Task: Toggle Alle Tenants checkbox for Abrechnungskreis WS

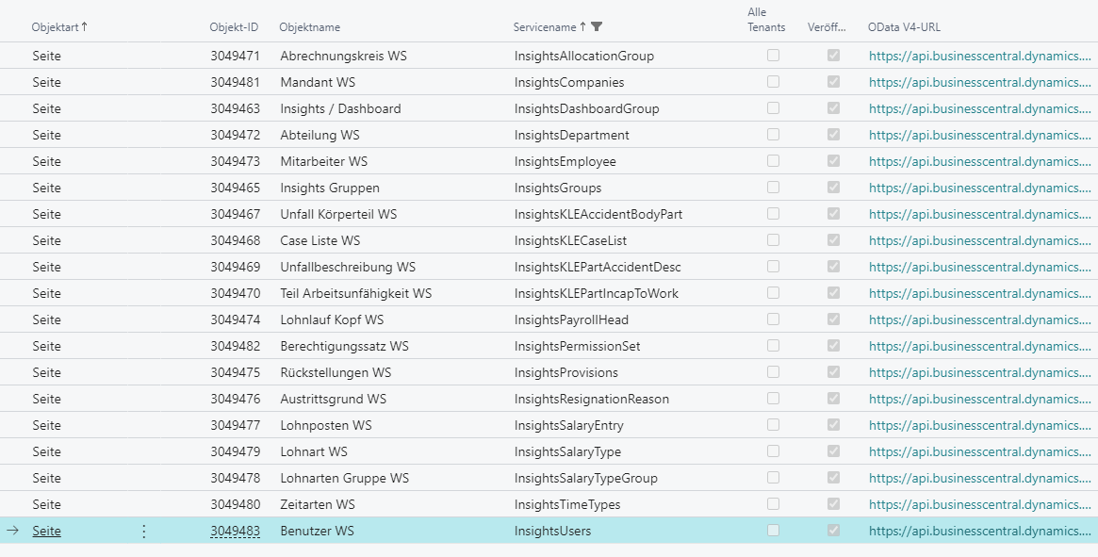Action: pos(773,56)
